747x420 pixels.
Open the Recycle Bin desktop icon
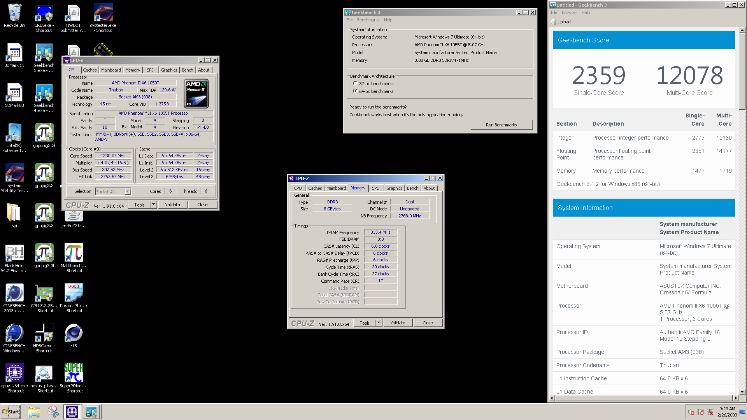coord(14,16)
